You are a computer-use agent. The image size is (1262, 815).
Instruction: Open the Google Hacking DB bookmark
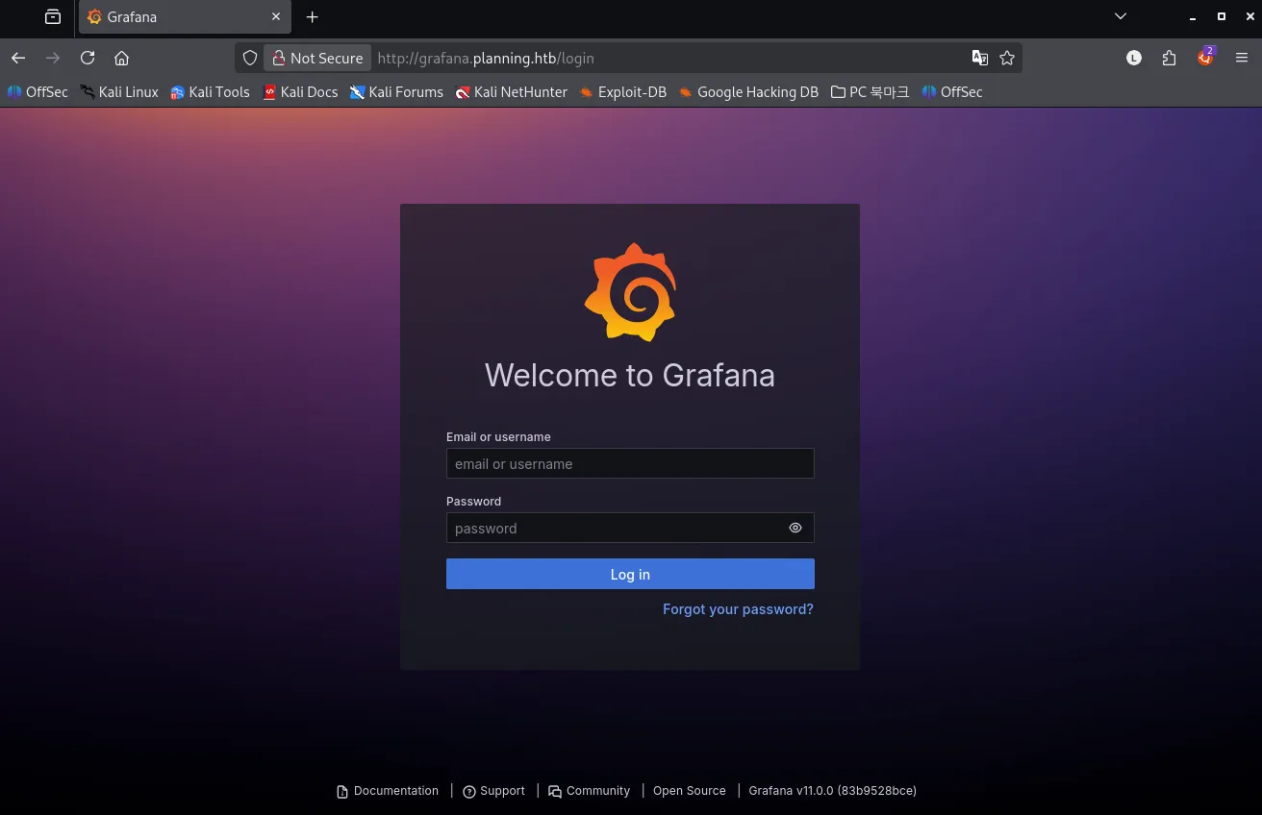(x=748, y=92)
